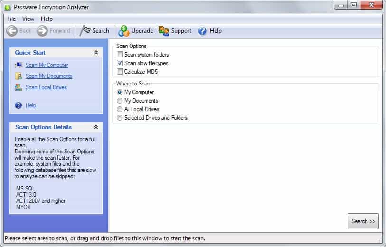Click the Search flag icon in toolbar
Image resolution: width=386 pixels, height=247 pixels.
[x=85, y=31]
